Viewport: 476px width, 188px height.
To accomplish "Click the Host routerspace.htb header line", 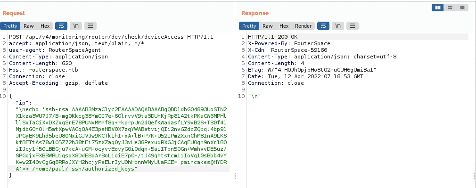I will (43, 70).
